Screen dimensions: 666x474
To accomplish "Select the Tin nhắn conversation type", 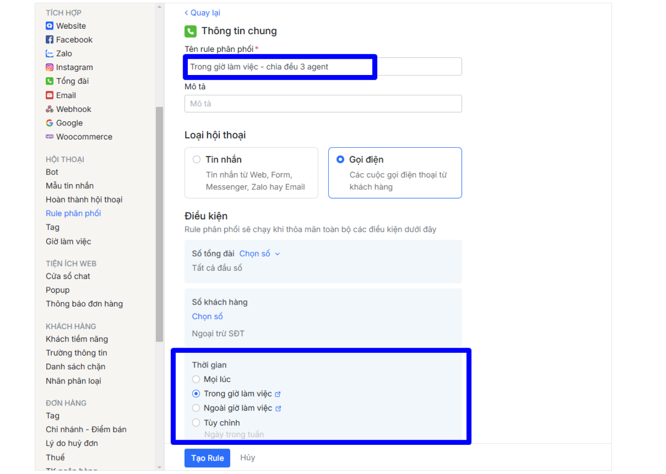I will tap(197, 160).
